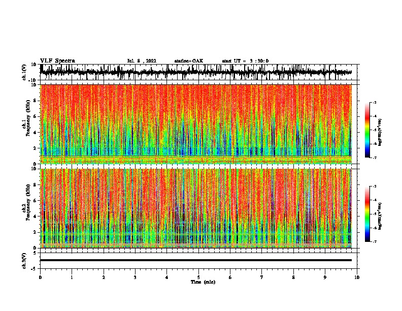Click the "station=GAK" header label
Viewport: 402px width, 311px height.
click(x=189, y=61)
